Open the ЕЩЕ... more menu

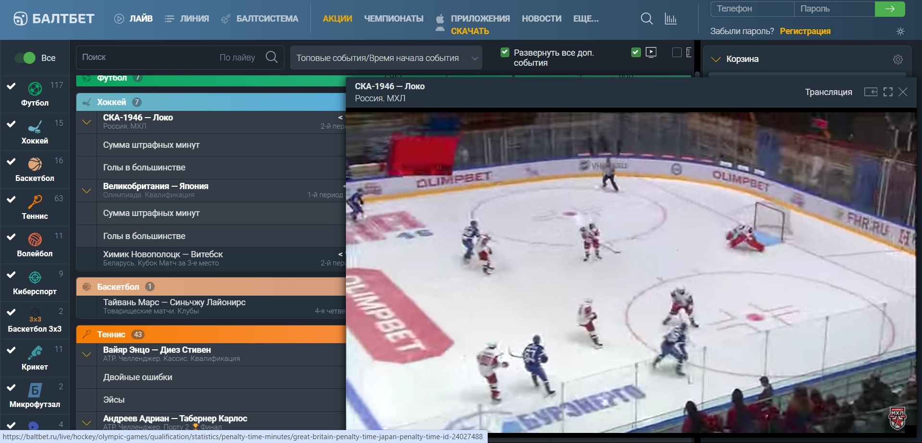586,19
